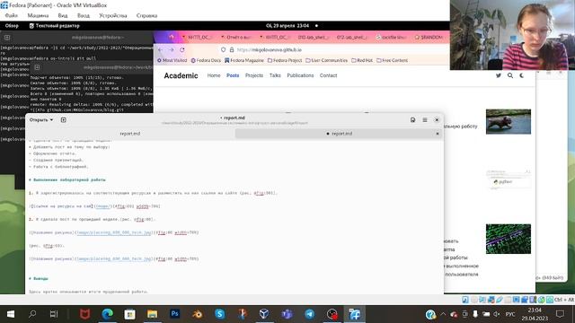Open the dog photo post thumbnail
Image resolution: width=575 pixels, height=323 pixels.
(509, 122)
